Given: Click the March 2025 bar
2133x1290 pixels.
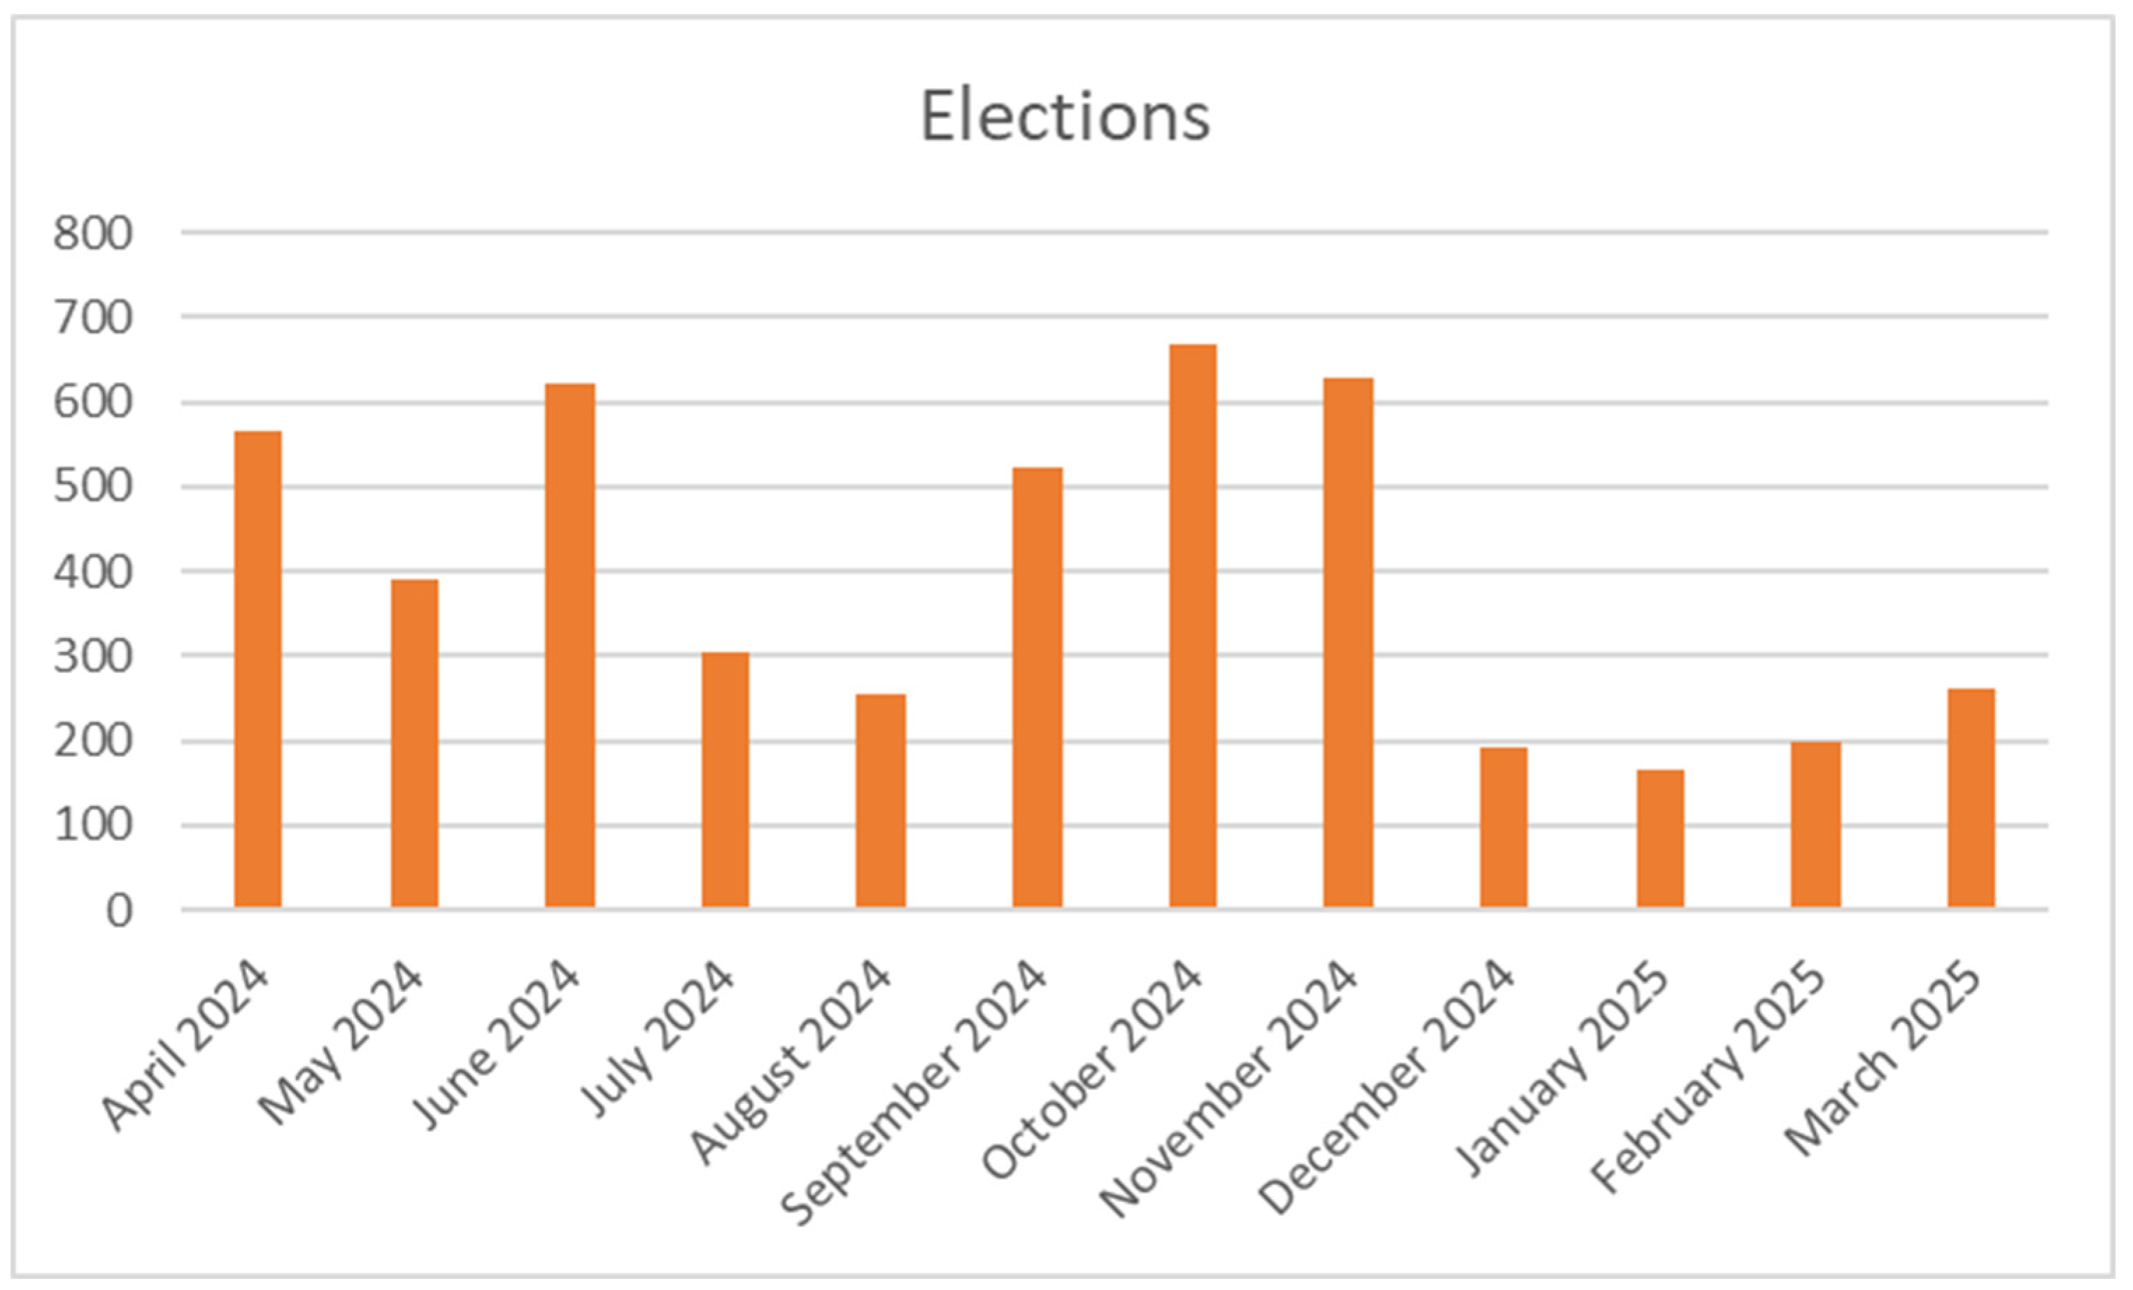Looking at the screenshot, I should 1971,798.
